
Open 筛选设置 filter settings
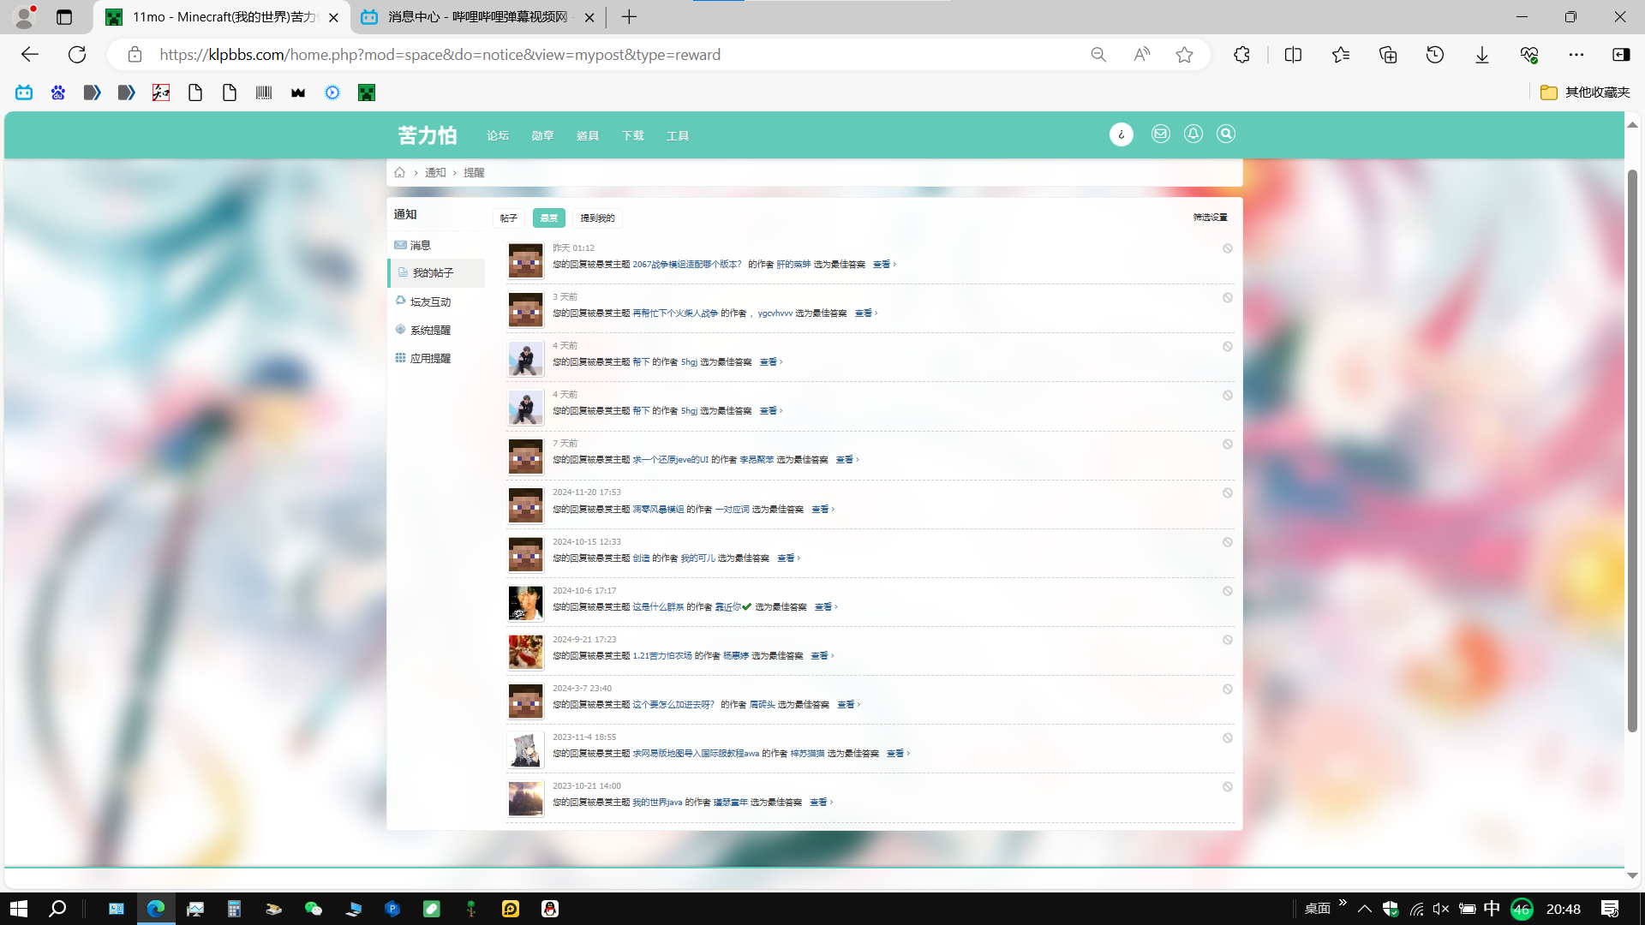point(1210,217)
